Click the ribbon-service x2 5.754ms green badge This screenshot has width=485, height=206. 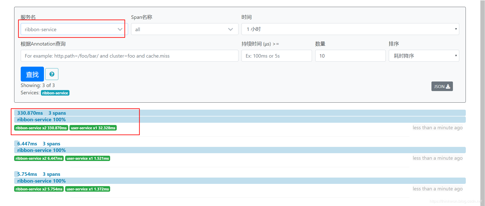pos(39,189)
